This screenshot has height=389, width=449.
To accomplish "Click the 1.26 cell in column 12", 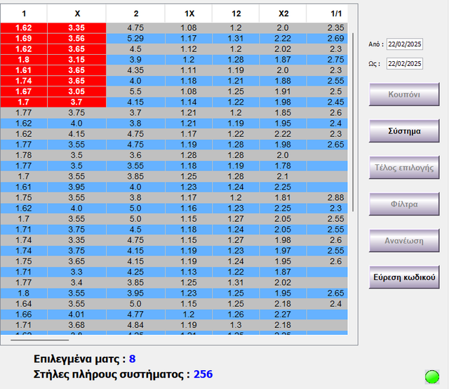I will [236, 314].
